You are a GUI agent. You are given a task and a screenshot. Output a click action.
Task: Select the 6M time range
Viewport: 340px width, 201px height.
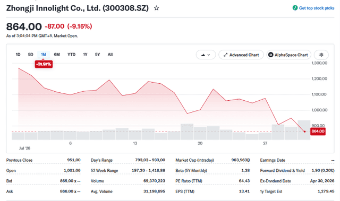57,55
